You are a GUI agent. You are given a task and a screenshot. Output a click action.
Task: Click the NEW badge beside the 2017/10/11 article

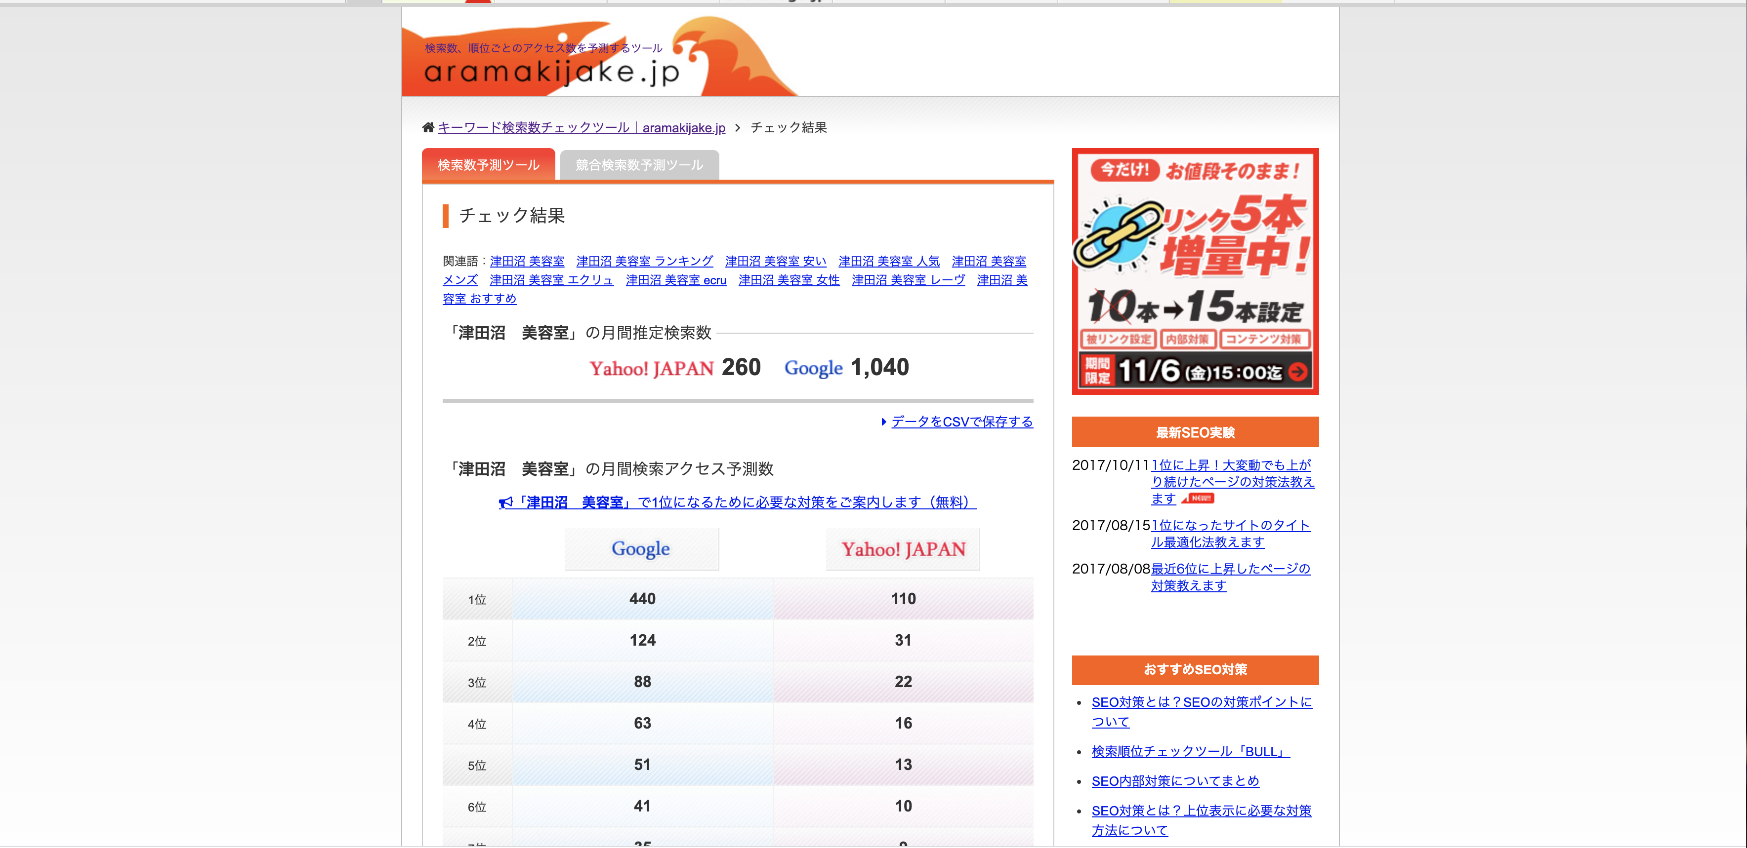tap(1198, 499)
